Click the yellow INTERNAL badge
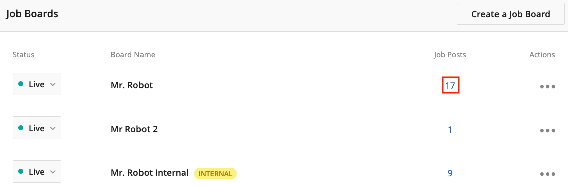Image resolution: width=568 pixels, height=187 pixels. 216,173
